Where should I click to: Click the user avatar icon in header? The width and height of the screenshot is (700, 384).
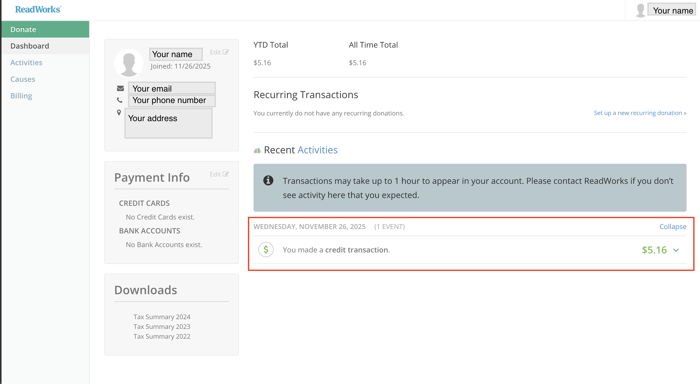tap(640, 11)
